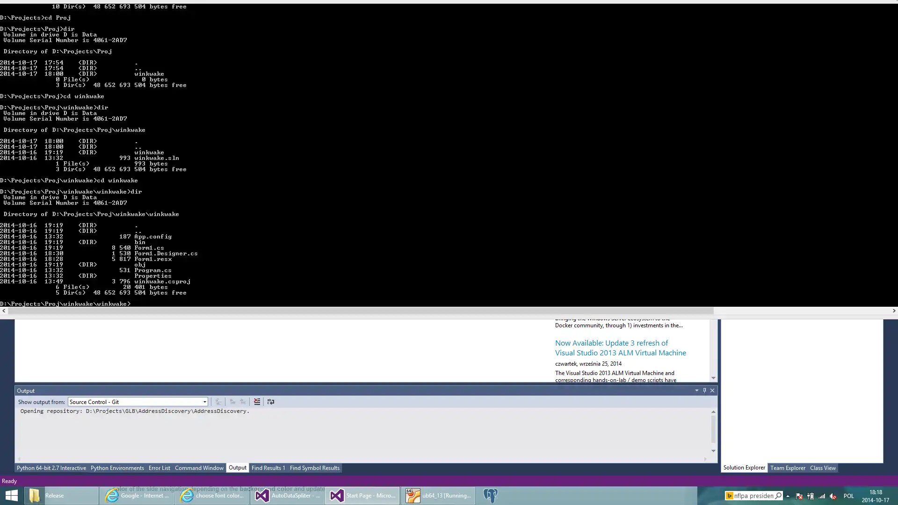Open Find Symbol Results tab
898x505 pixels.
(315, 468)
